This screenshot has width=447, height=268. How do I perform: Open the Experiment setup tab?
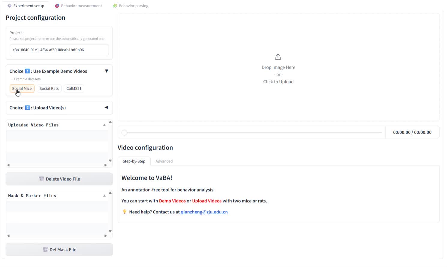[26, 6]
